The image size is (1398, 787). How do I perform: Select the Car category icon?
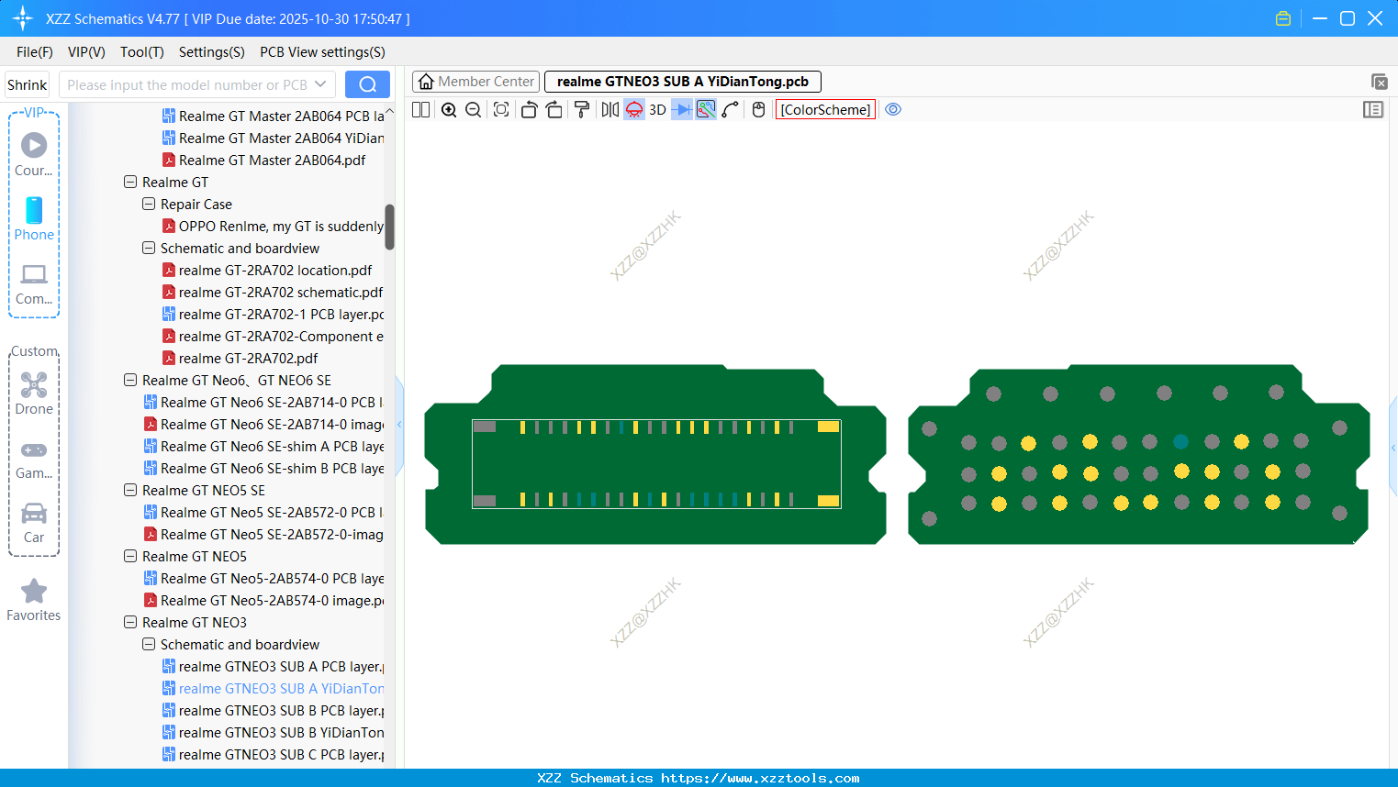[34, 522]
